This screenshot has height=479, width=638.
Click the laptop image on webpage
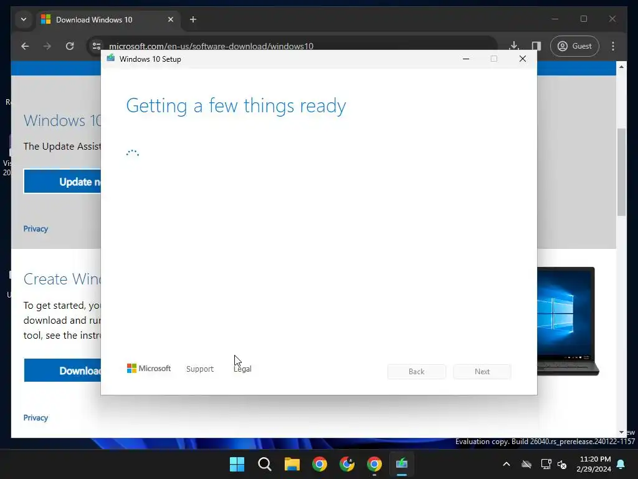(568, 321)
